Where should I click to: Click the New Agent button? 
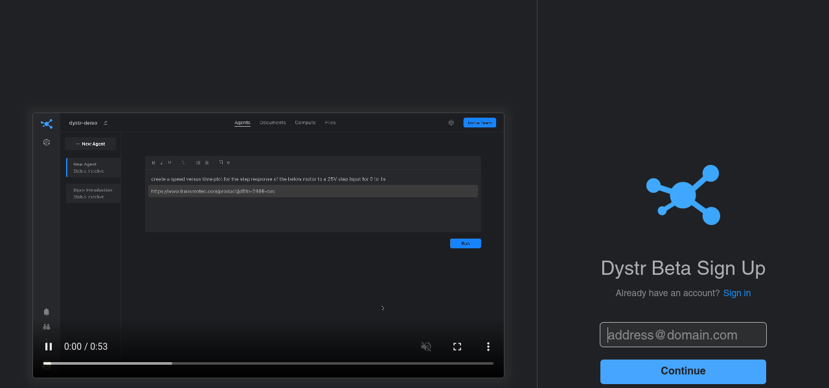91,144
